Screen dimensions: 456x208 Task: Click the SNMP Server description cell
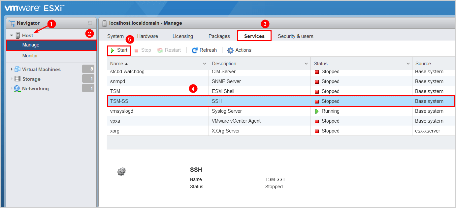[226, 81]
